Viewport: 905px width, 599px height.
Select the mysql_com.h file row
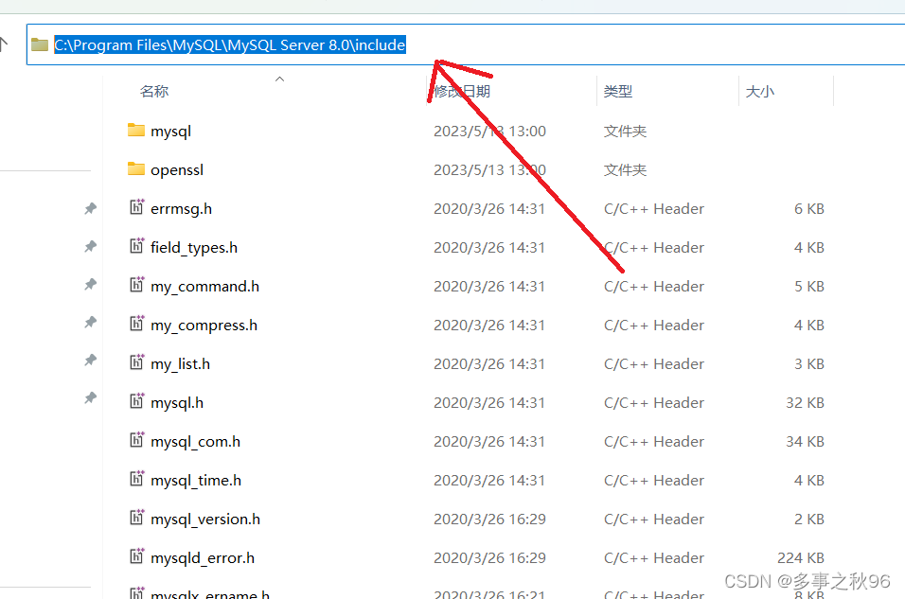tap(195, 441)
